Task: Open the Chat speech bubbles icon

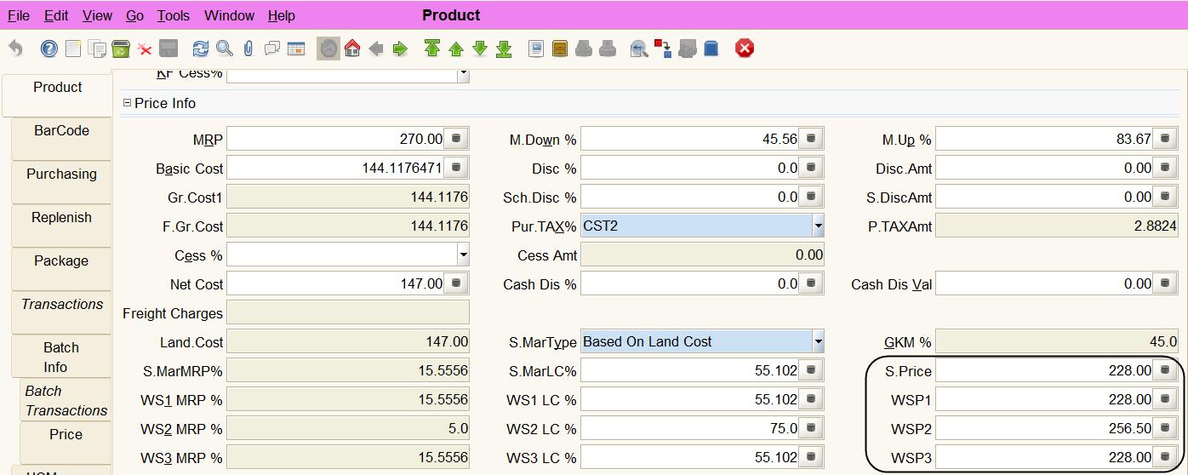Action: (272, 49)
